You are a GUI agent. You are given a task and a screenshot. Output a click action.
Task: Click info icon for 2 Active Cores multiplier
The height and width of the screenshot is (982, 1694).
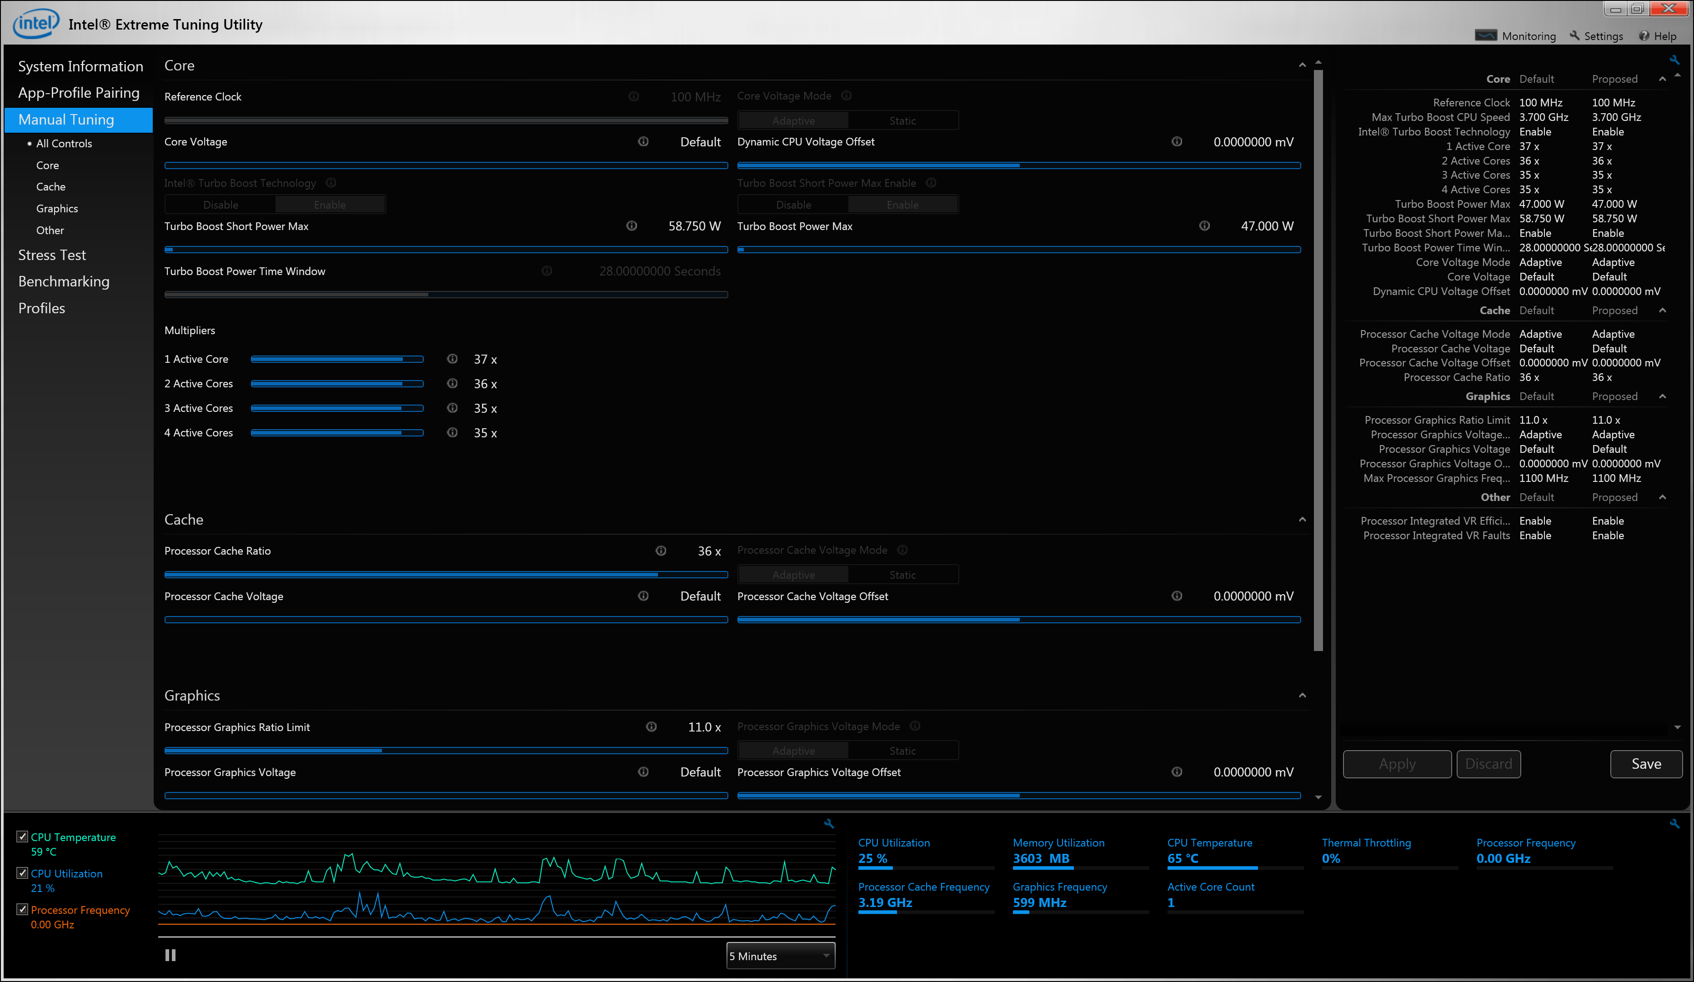coord(452,383)
